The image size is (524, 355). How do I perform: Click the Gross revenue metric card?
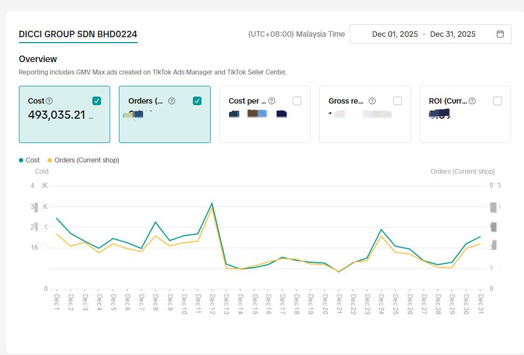[365, 113]
